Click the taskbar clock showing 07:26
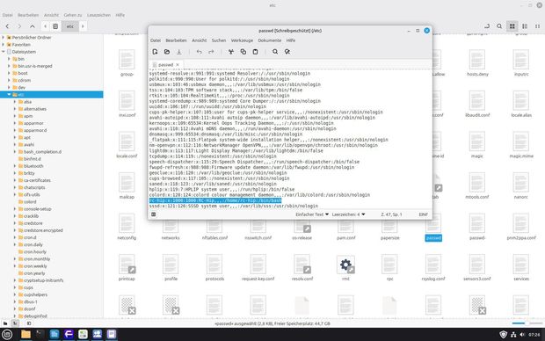This screenshot has height=341, width=545. click(x=534, y=335)
